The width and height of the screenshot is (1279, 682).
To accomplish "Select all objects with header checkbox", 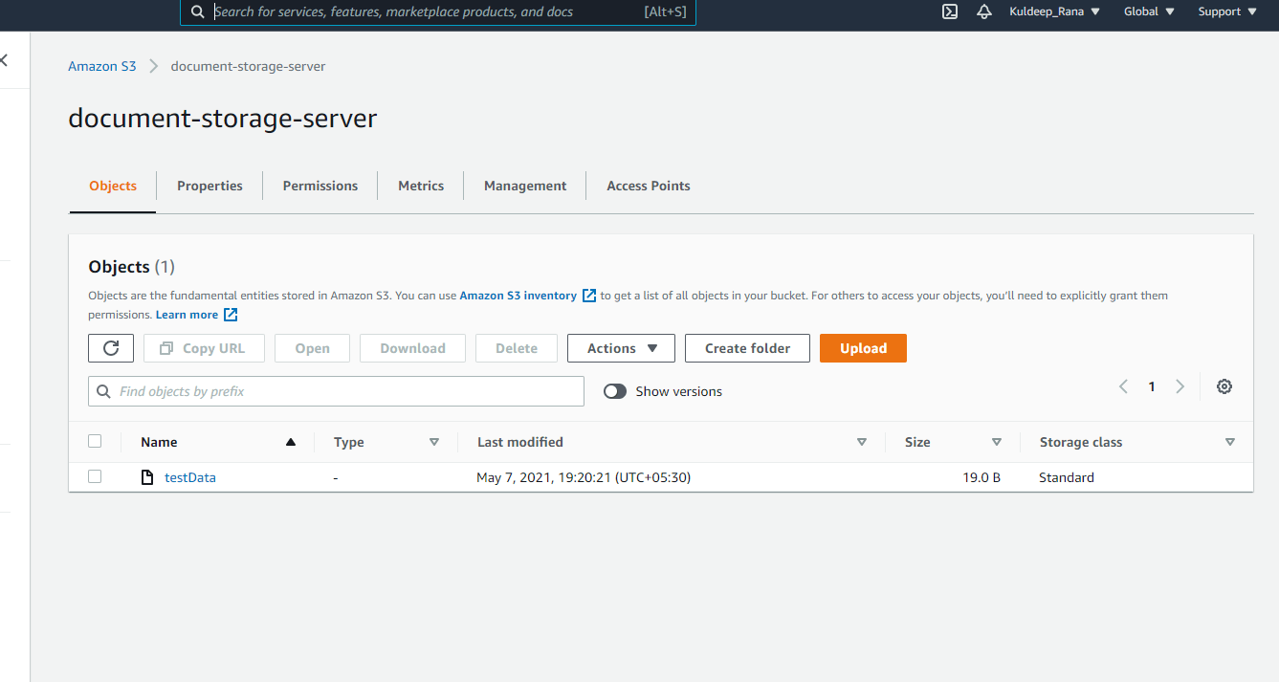I will (x=95, y=441).
